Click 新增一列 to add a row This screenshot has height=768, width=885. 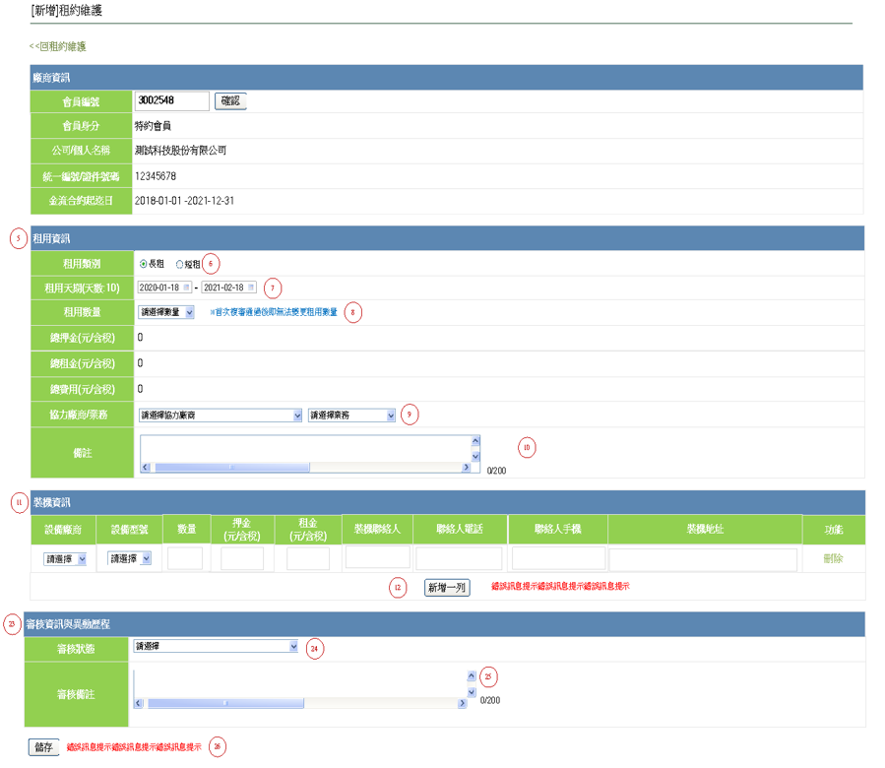[x=446, y=588]
